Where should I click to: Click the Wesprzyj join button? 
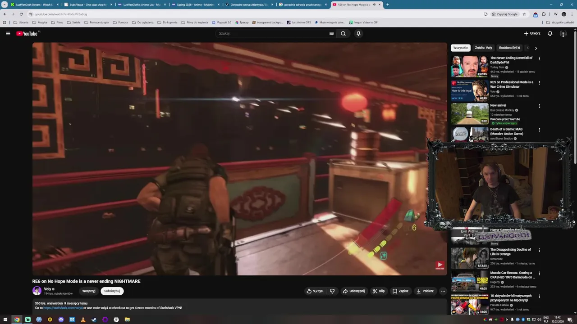pyautogui.click(x=89, y=291)
